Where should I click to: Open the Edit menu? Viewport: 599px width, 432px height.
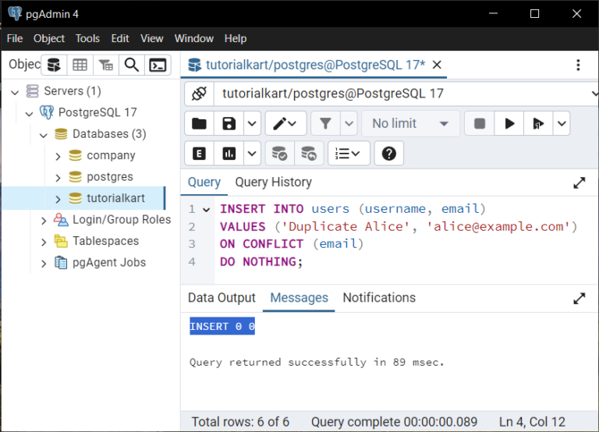[x=120, y=38]
